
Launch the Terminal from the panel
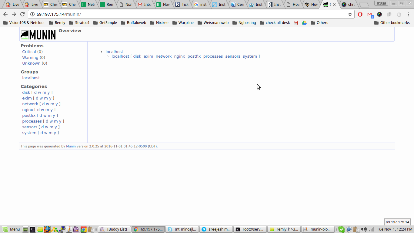(x=33, y=229)
